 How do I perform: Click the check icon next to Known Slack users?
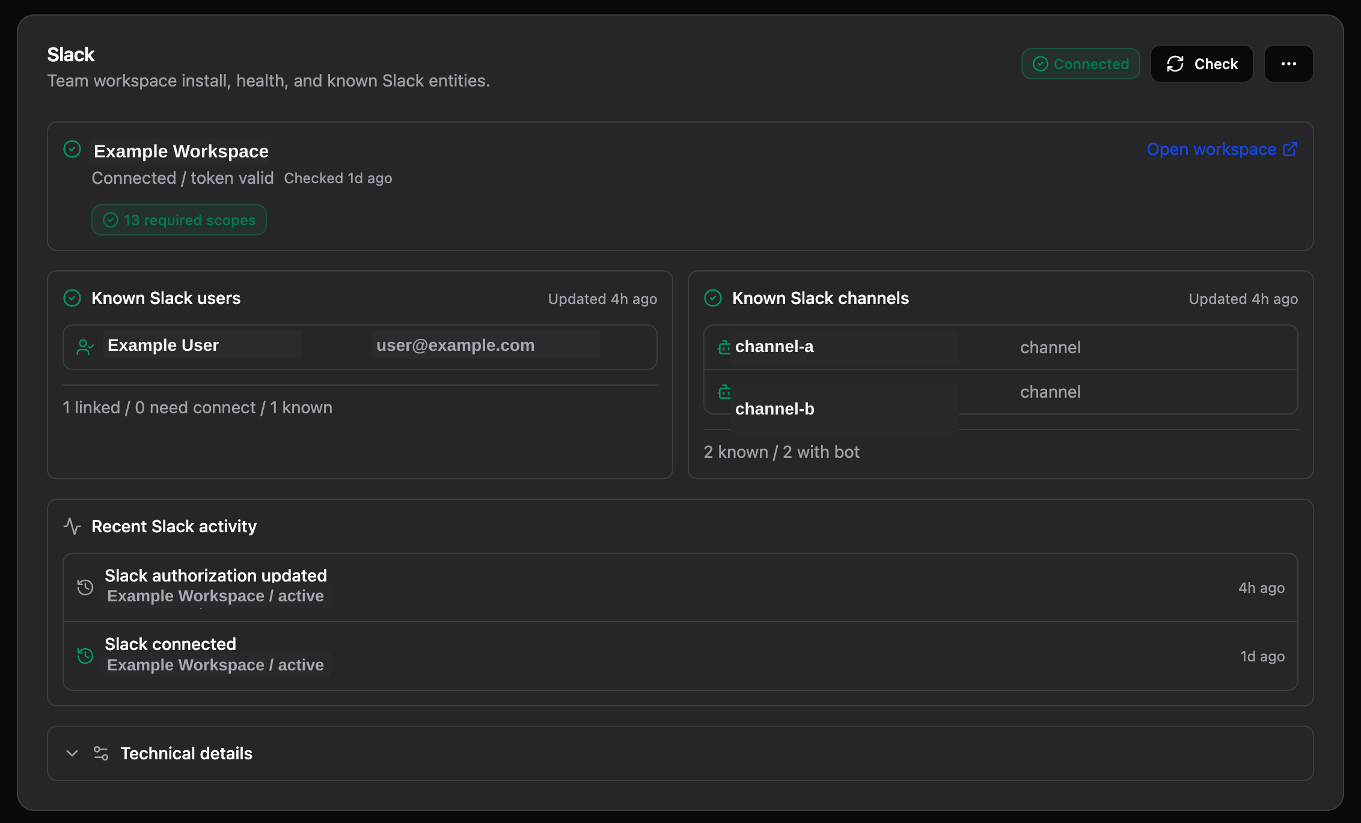pos(72,298)
